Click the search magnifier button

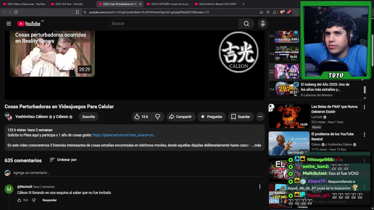point(246,24)
